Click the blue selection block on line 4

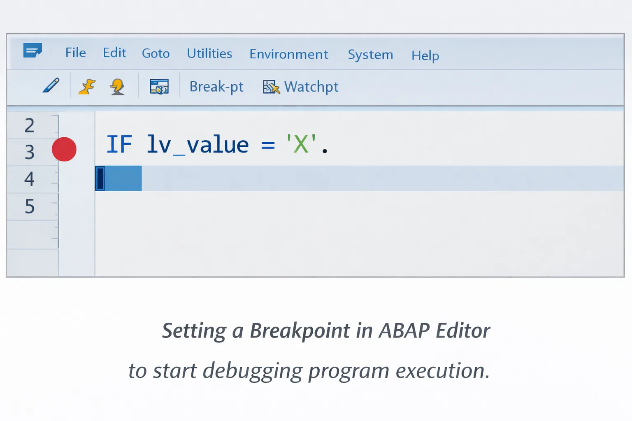coord(118,178)
